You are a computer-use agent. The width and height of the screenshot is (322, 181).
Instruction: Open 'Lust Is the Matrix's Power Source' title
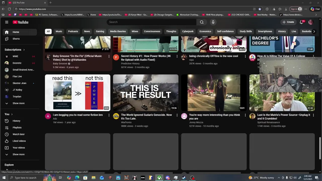[x=284, y=117]
